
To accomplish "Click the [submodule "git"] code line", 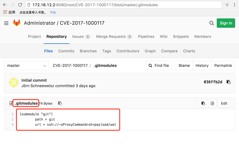I will click(x=36, y=114).
